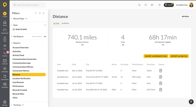Open the mail envelope icon

click(152, 5)
